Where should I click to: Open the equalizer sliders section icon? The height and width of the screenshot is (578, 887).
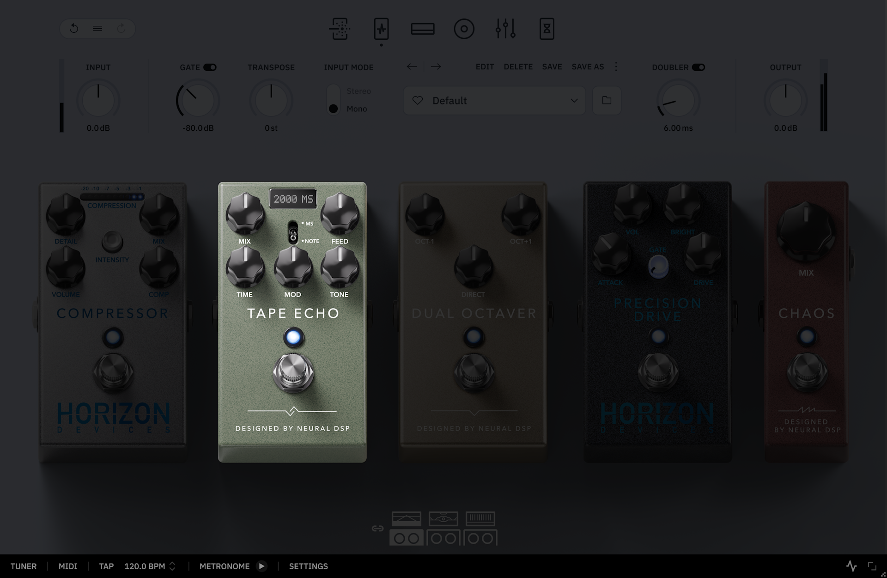tap(505, 29)
